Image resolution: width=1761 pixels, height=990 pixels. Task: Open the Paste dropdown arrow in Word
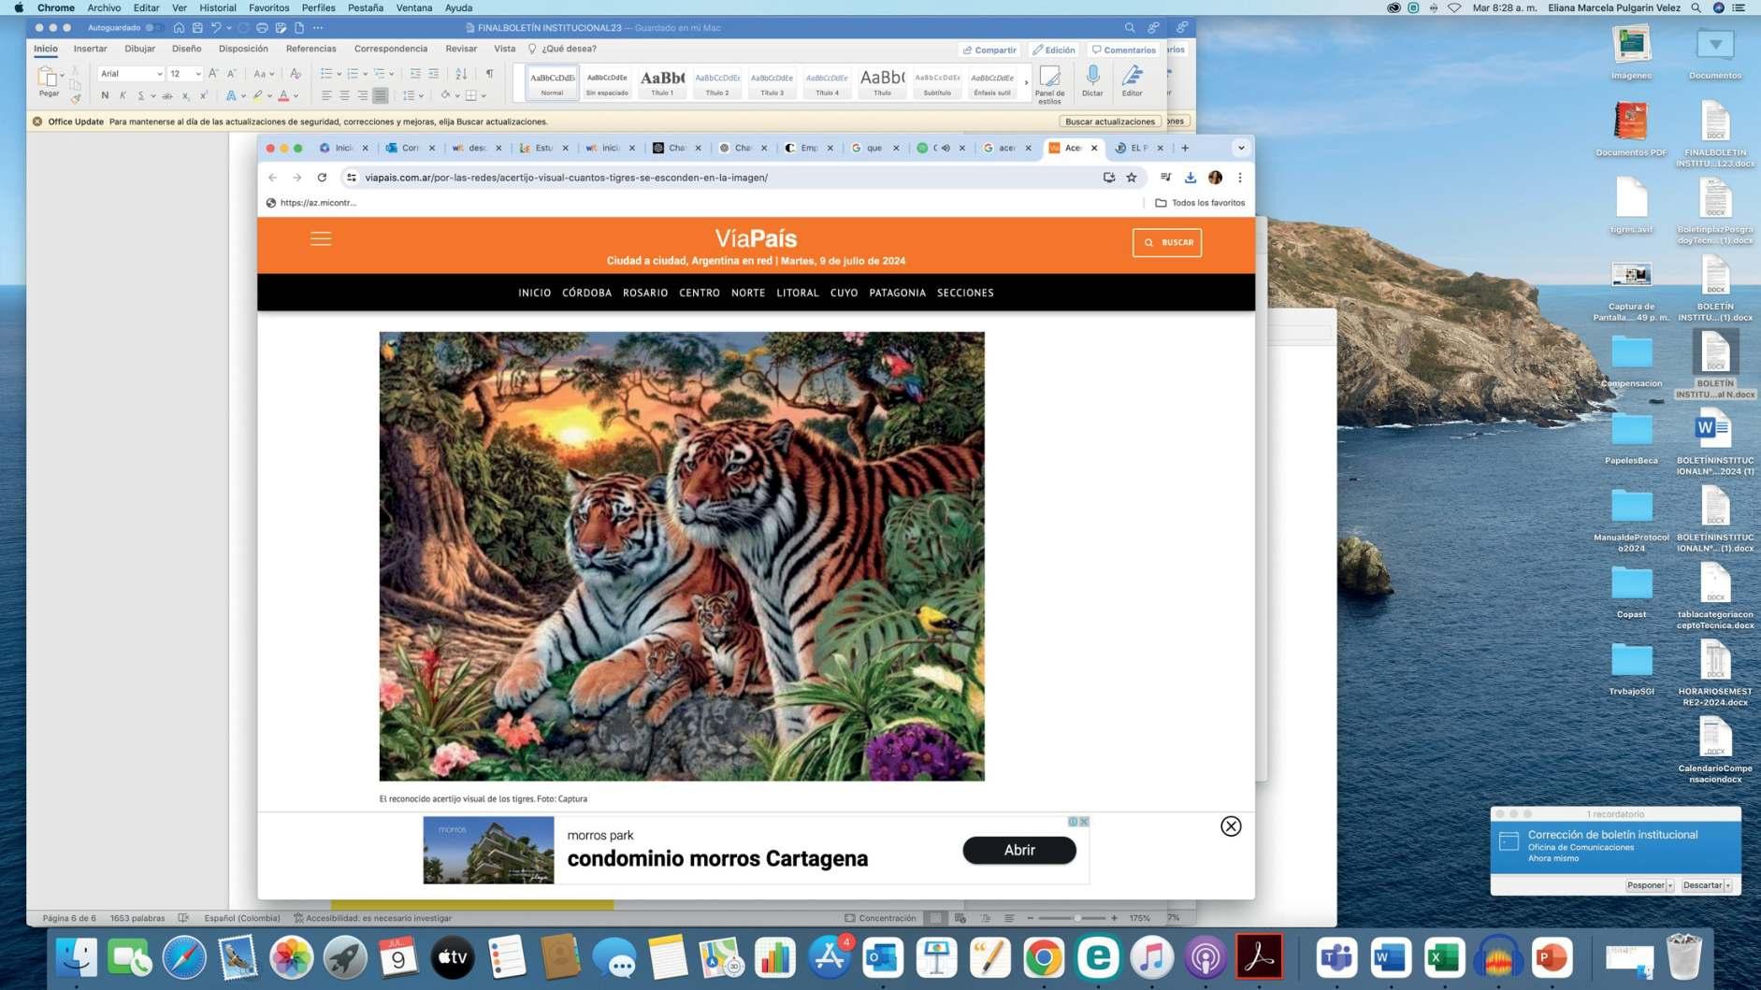(x=62, y=75)
